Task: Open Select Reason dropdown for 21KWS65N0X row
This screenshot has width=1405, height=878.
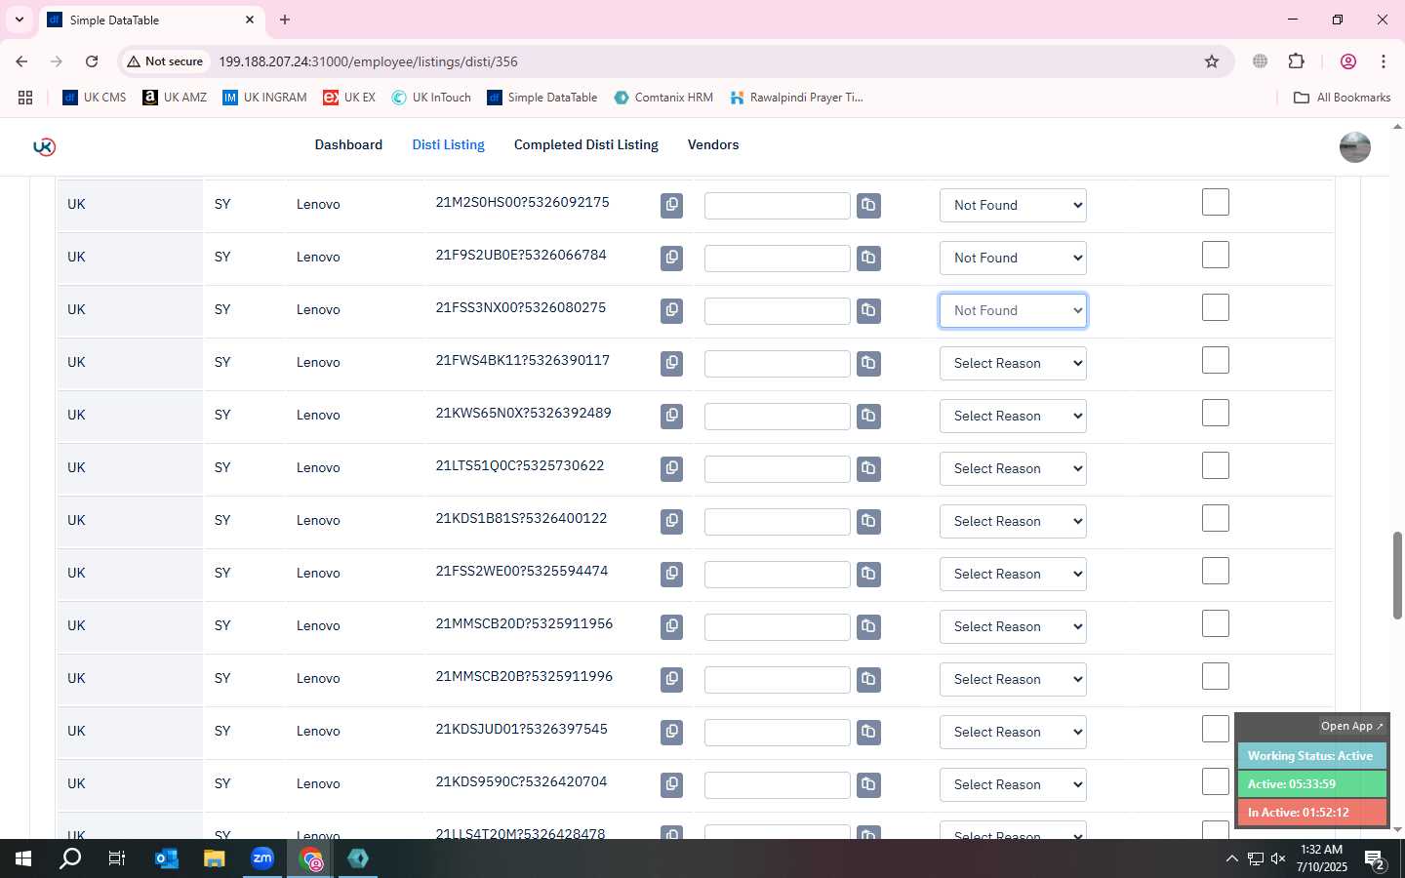Action: click(x=1013, y=416)
